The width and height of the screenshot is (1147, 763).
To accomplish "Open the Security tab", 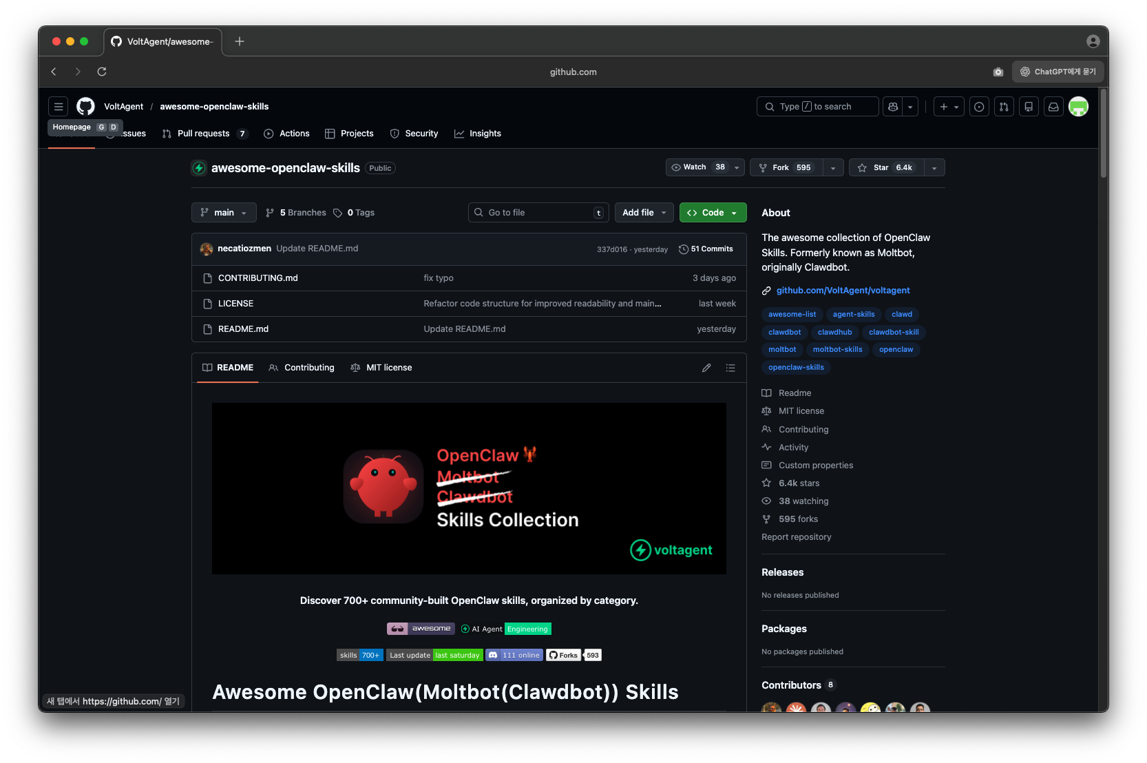I will tap(414, 134).
